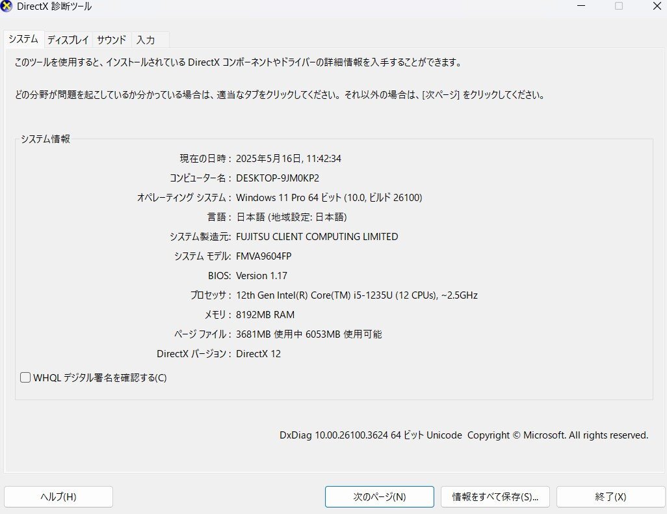This screenshot has height=514, width=667.
Task: Click the DirectX icon in the title bar
Action: coord(7,7)
